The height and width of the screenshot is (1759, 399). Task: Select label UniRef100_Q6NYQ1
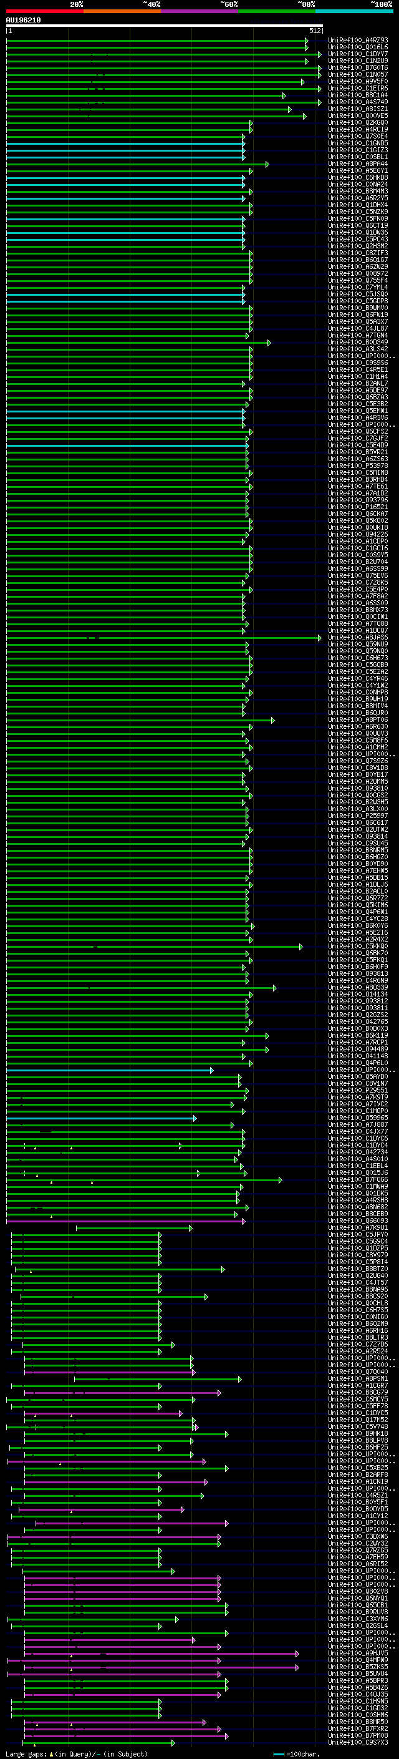pos(358,1599)
